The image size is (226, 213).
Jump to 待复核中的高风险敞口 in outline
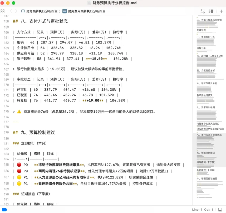point(208,124)
